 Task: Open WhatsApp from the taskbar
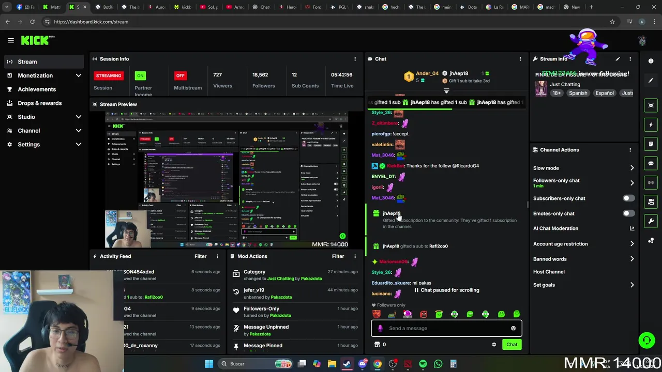click(438, 364)
